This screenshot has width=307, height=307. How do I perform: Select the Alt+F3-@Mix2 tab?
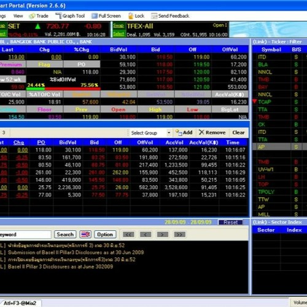(x=20, y=303)
